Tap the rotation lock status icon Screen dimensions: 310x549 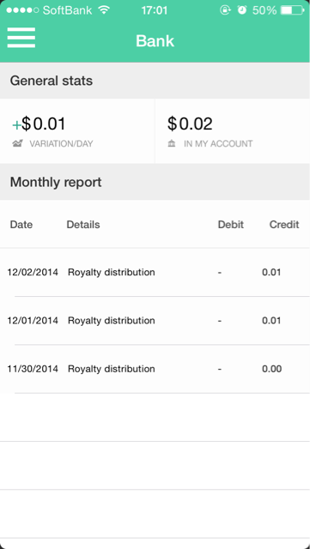tap(225, 9)
